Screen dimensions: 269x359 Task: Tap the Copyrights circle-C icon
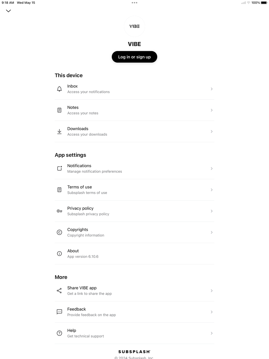pyautogui.click(x=59, y=232)
